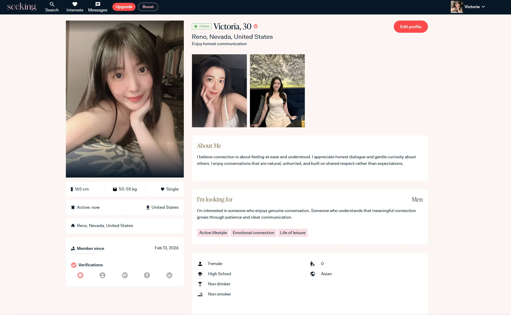Open the large main profile photo
Viewport: 511px width, 315px height.
pos(125,99)
